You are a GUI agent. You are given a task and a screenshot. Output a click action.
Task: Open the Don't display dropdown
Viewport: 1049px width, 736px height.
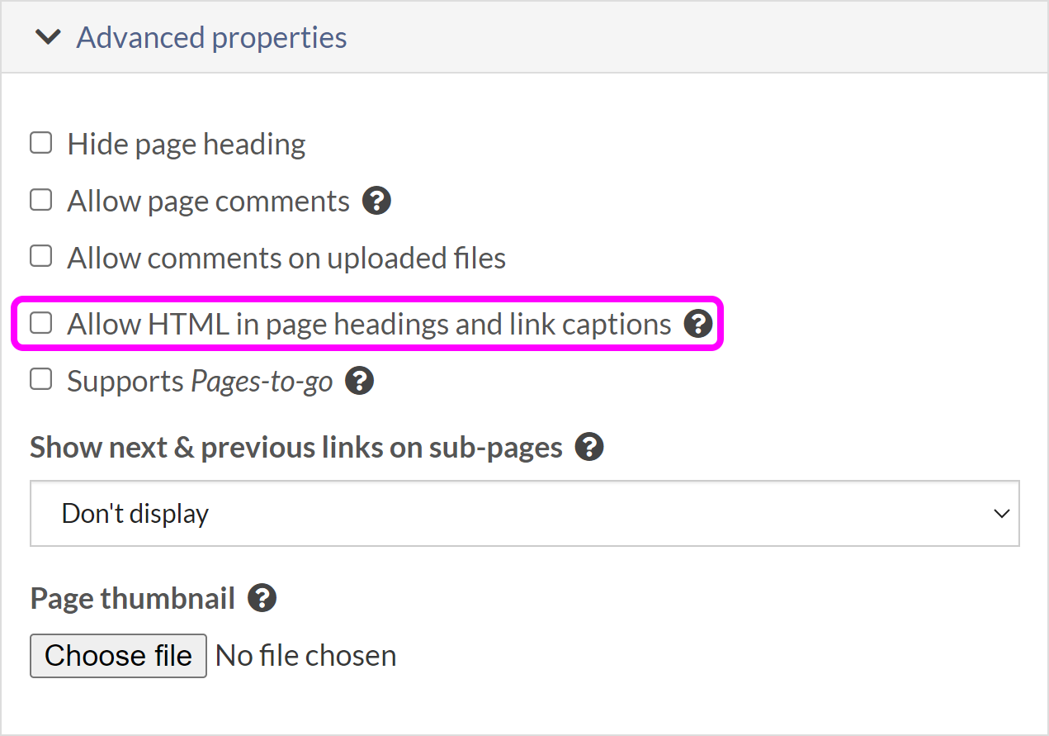pyautogui.click(x=525, y=513)
